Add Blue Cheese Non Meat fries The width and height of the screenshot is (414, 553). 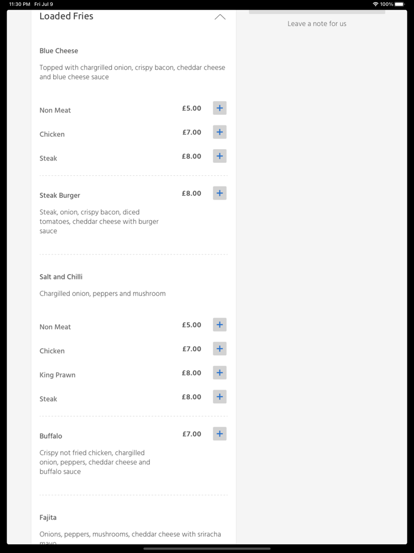[219, 108]
